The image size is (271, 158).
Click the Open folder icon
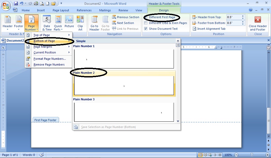pos(53,3)
